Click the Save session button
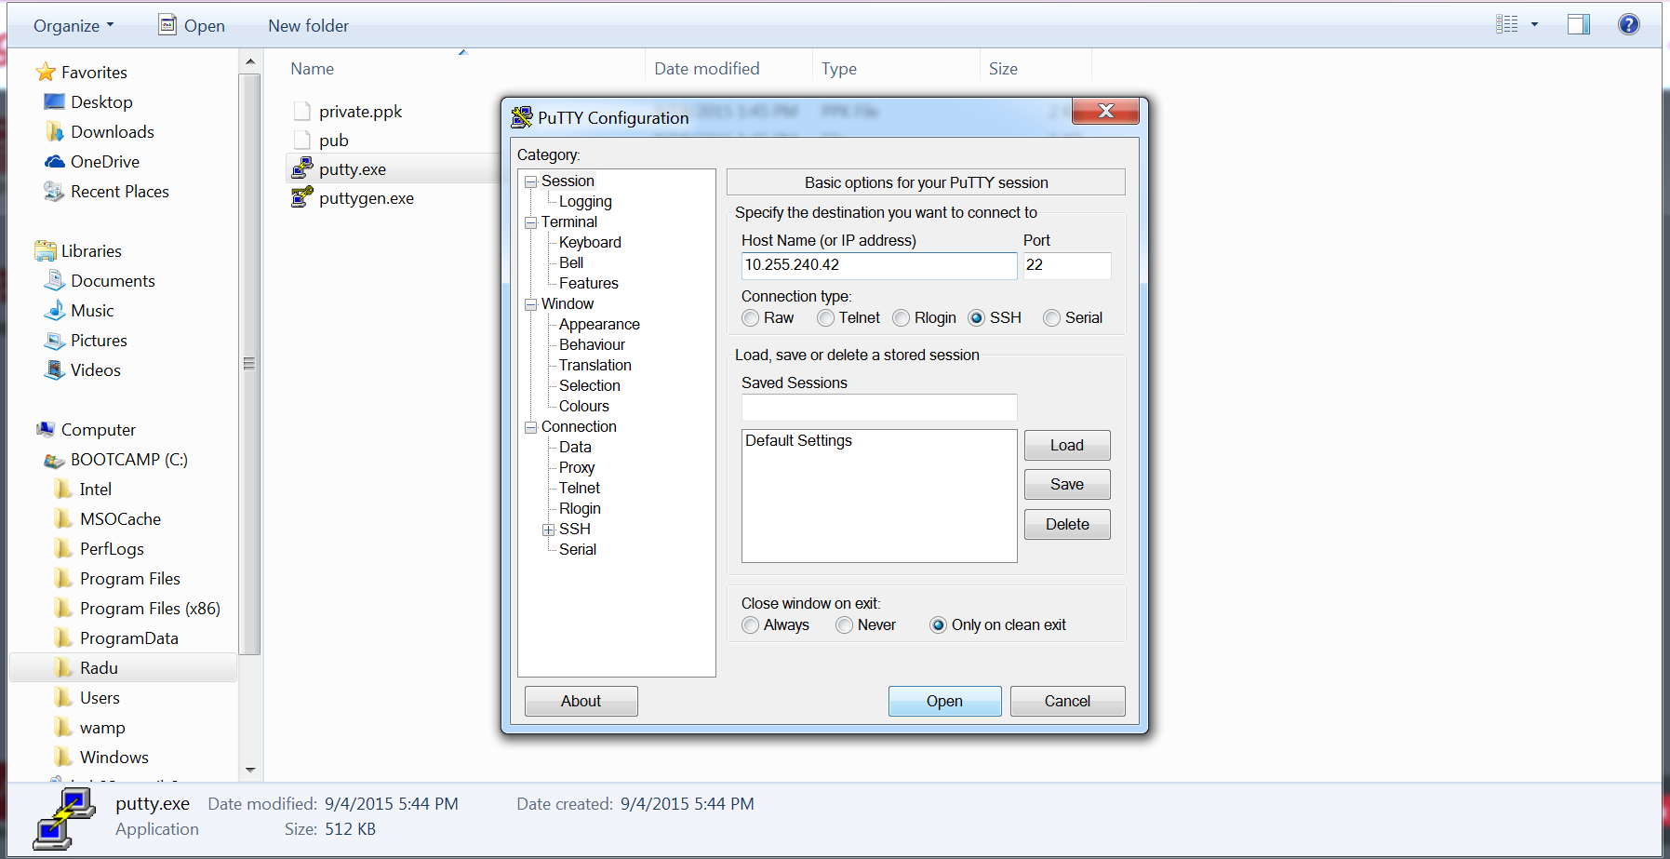The image size is (1670, 859). [1066, 485]
